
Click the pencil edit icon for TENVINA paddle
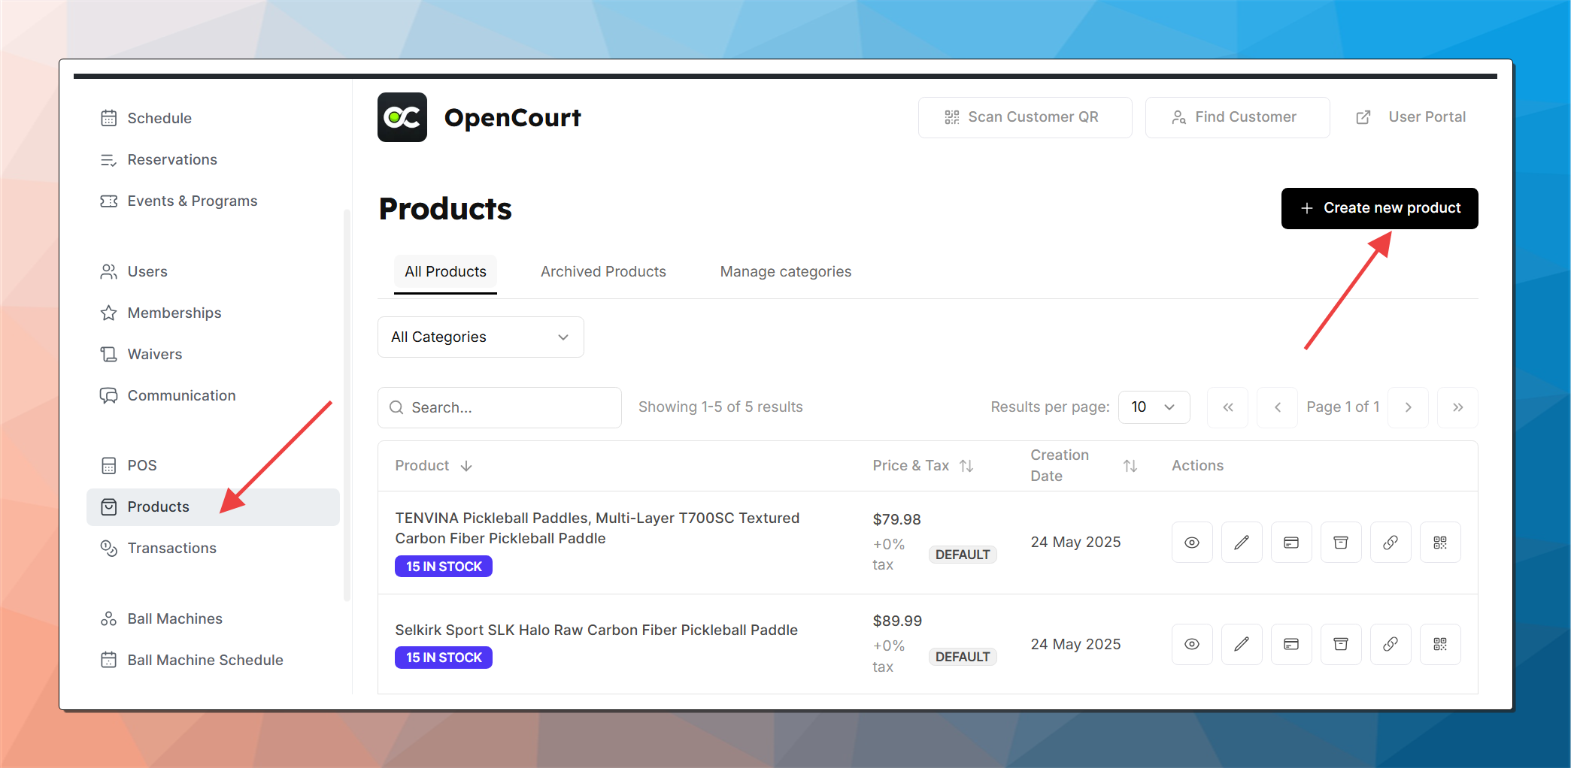click(x=1241, y=542)
